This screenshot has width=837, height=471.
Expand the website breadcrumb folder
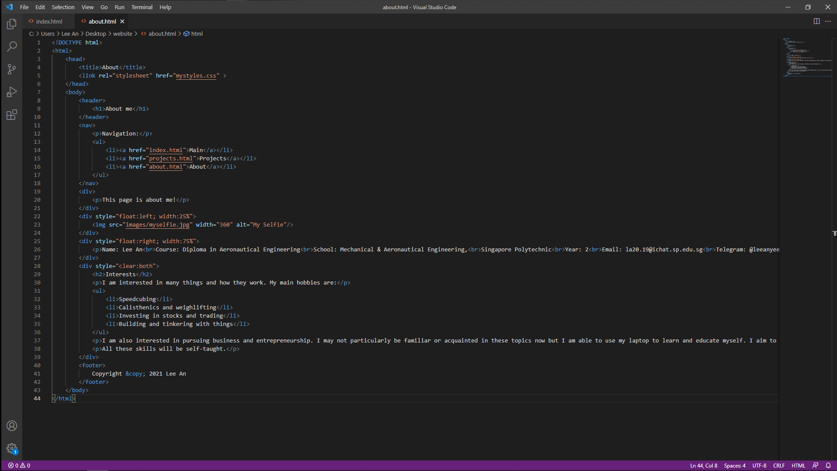122,34
